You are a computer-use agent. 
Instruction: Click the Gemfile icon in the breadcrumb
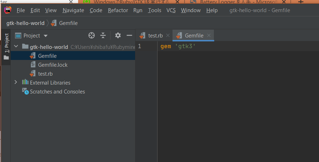(53, 23)
